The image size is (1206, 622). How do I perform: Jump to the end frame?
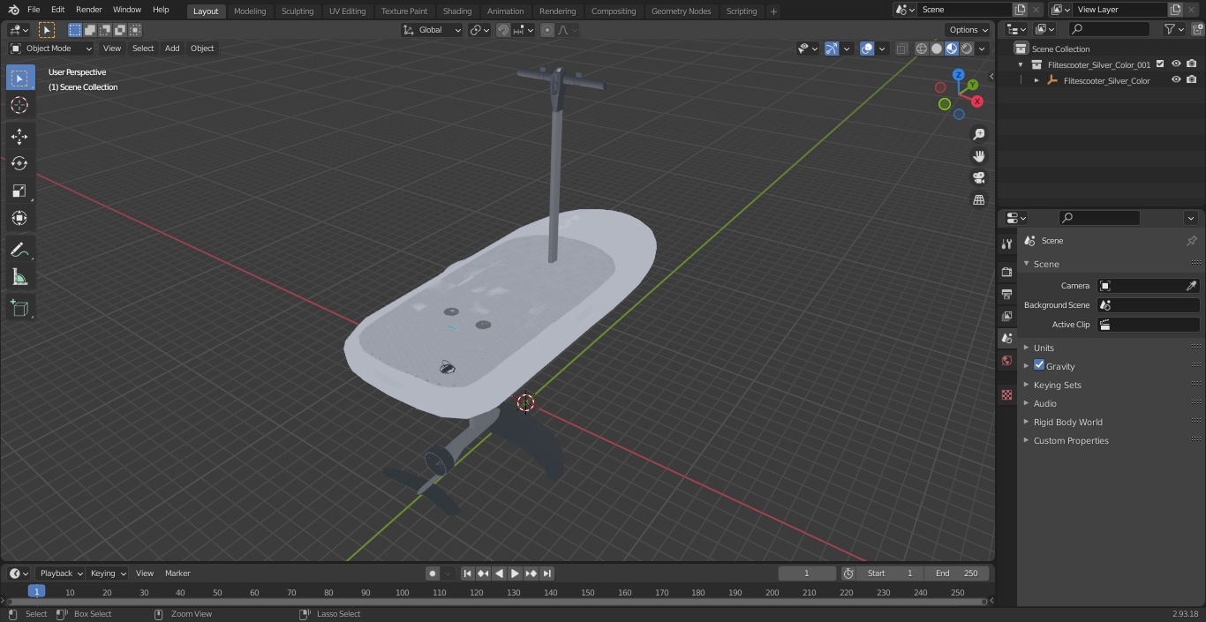tap(546, 573)
